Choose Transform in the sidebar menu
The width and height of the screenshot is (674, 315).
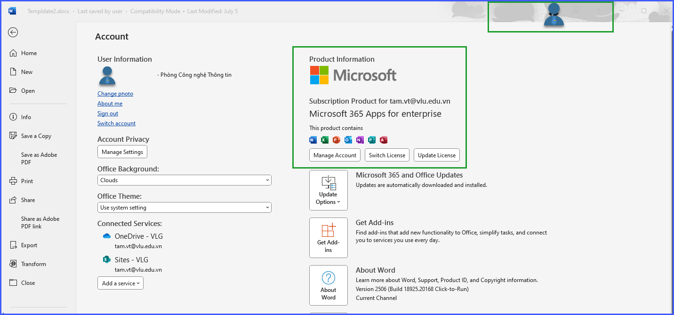tap(33, 264)
